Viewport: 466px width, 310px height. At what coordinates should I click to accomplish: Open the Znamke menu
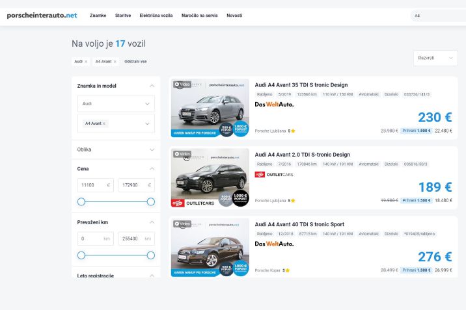pyautogui.click(x=98, y=16)
